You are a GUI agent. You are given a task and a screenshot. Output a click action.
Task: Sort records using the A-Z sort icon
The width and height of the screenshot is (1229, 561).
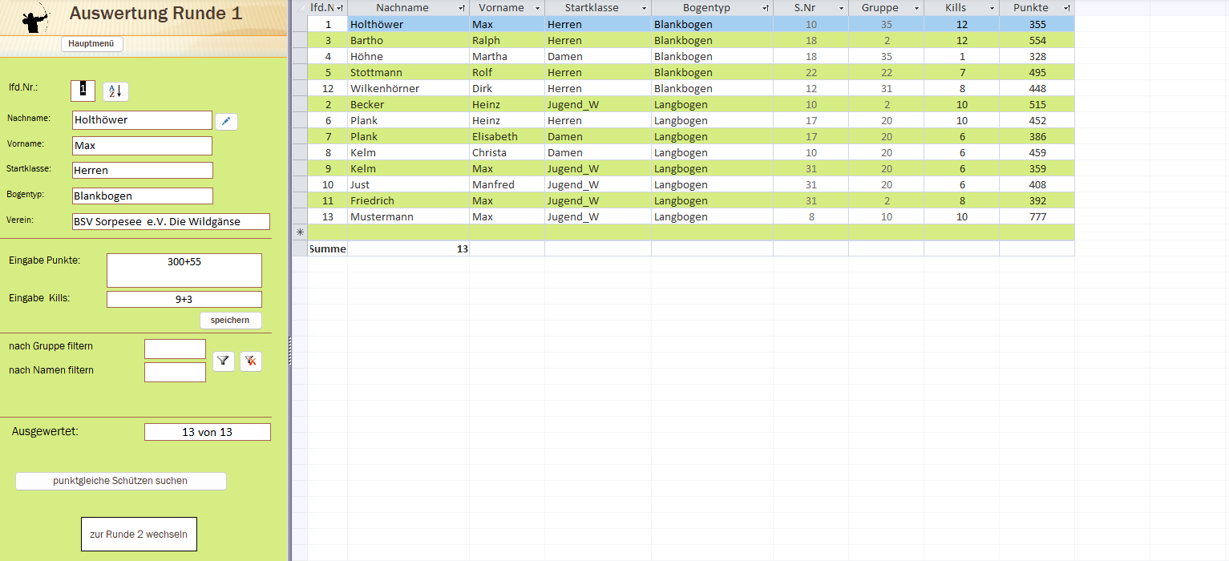pos(115,91)
